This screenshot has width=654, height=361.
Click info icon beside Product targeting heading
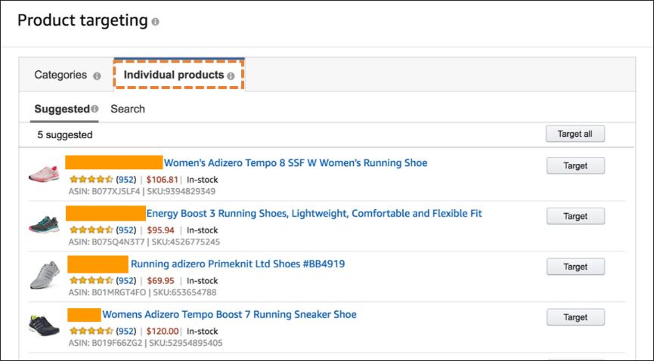pos(155,22)
